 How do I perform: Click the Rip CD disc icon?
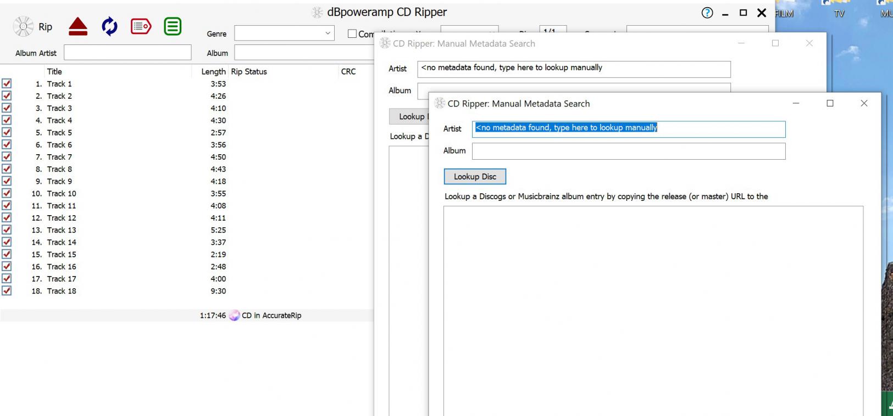pos(23,26)
